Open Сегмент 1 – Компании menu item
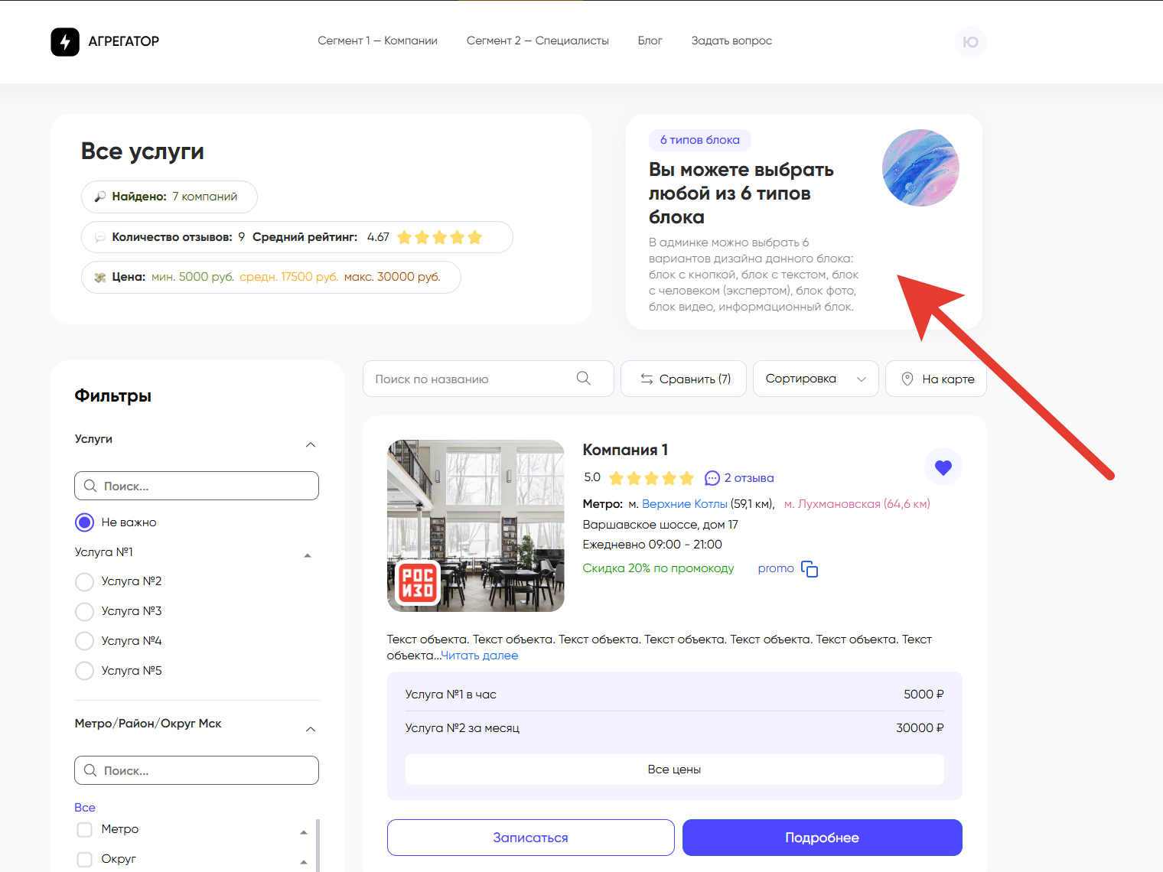 coord(377,41)
